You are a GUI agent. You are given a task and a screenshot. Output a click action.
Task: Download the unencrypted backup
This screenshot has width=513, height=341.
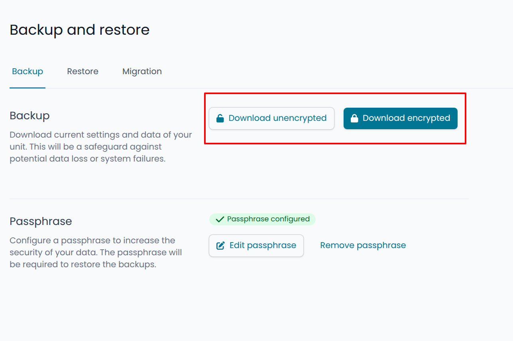tap(271, 118)
